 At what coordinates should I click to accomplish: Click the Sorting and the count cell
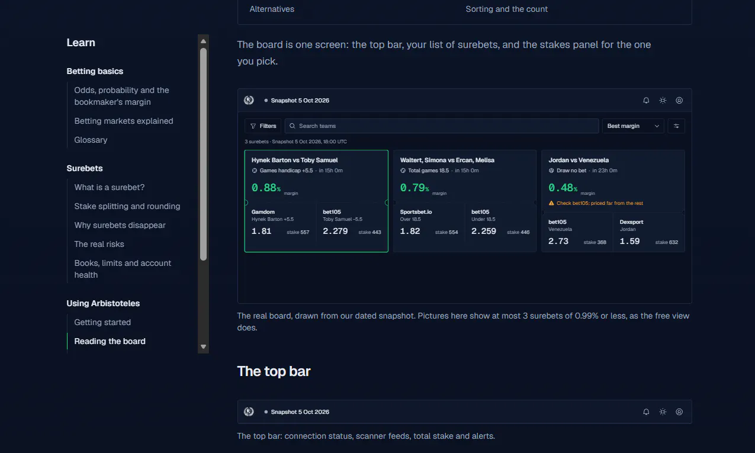pos(506,9)
